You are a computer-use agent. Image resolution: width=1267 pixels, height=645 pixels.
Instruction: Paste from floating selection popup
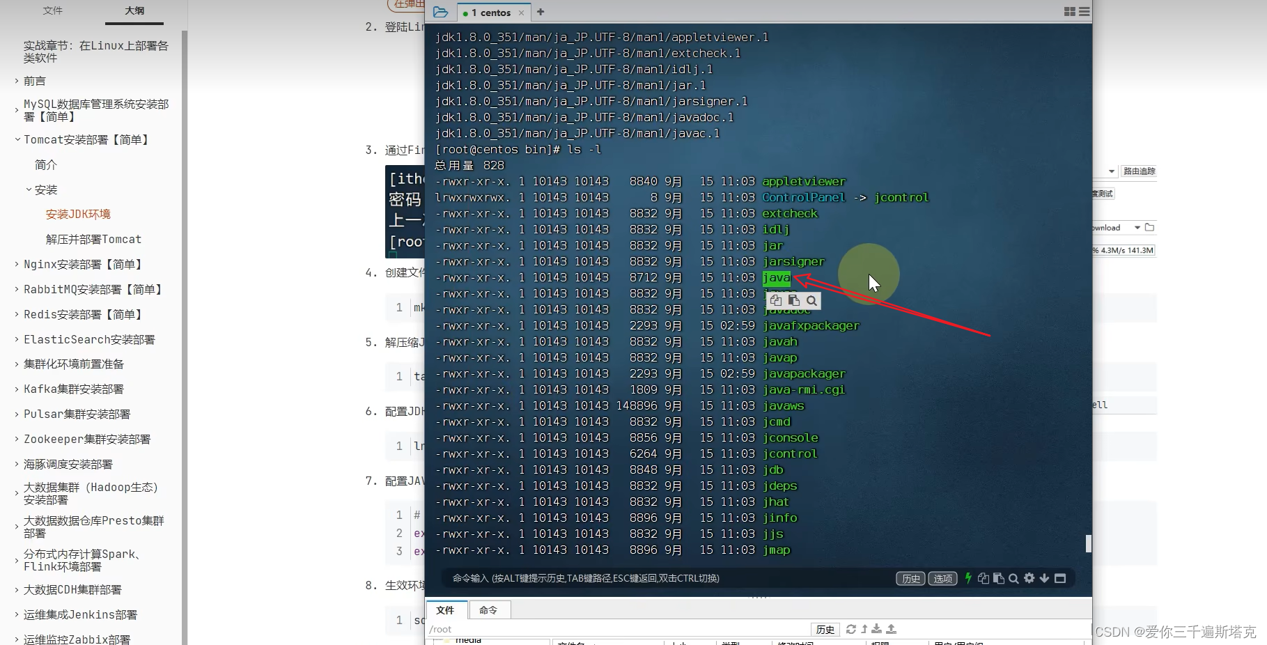pyautogui.click(x=793, y=300)
